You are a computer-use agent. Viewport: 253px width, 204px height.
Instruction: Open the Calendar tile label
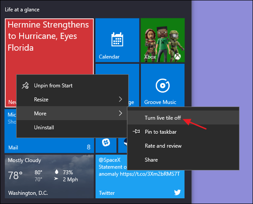pos(109,57)
